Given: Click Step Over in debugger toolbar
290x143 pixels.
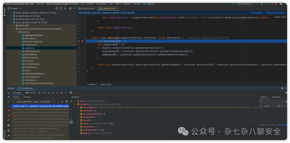Looking at the screenshot, I should pos(45,92).
